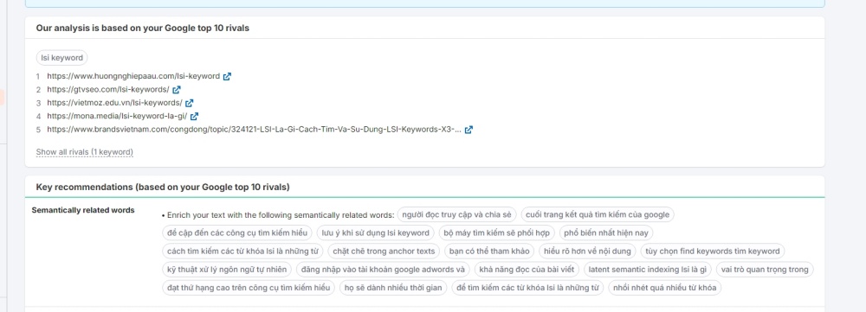The width and height of the screenshot is (866, 312).
Task: Click 'lưu ý khi sử dụng lsi keyword' tag
Action: point(376,232)
